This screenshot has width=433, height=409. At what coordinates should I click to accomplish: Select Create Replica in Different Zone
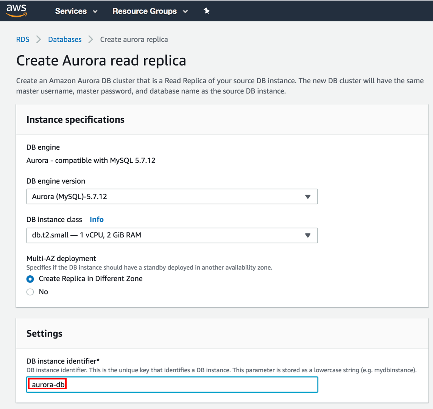[x=30, y=279]
